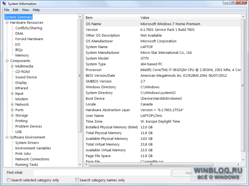Select IRQs tree item
The width and height of the screenshot is (249, 186).
point(19,50)
